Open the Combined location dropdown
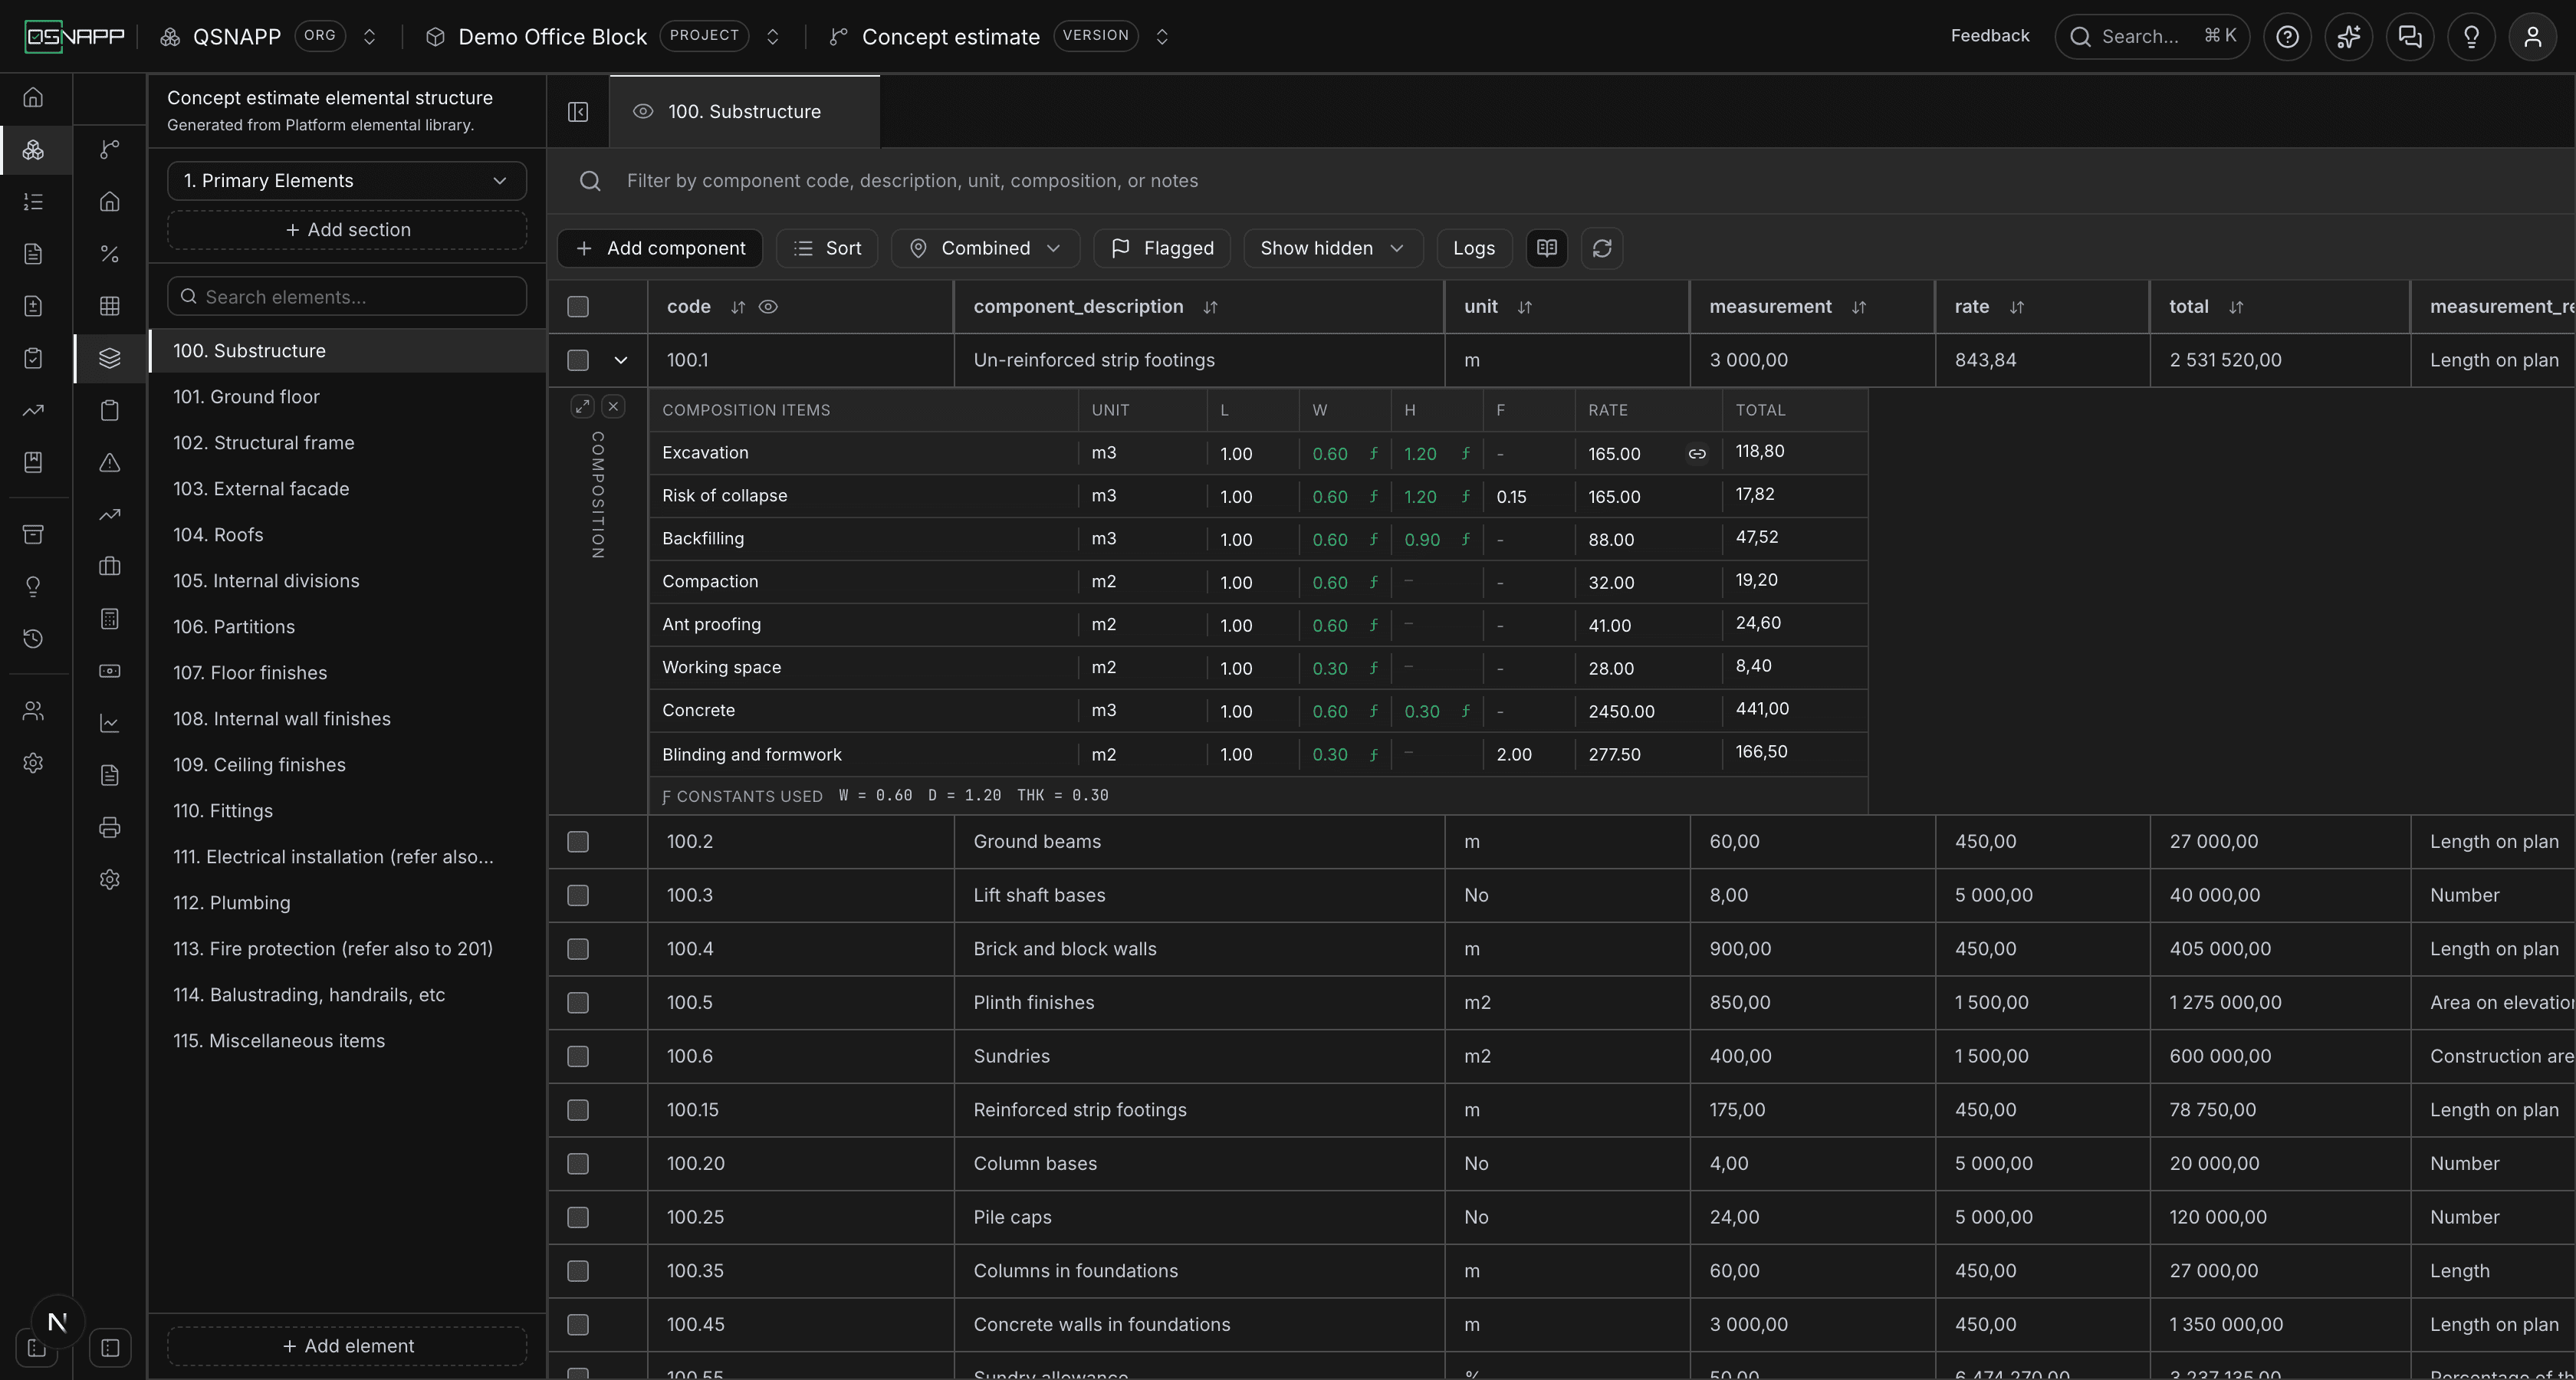The height and width of the screenshot is (1380, 2576). (x=985, y=248)
